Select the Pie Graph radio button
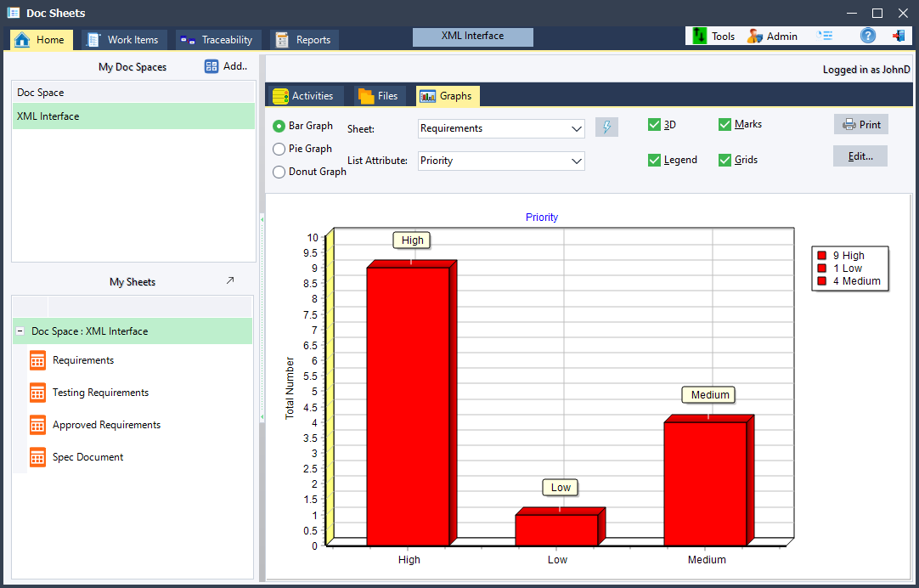The image size is (919, 588). [x=278, y=150]
